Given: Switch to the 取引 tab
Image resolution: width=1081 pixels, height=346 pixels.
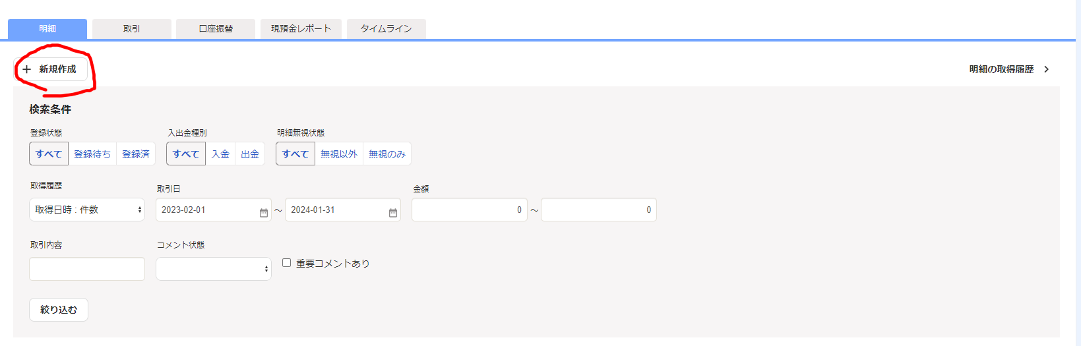Looking at the screenshot, I should tap(132, 29).
